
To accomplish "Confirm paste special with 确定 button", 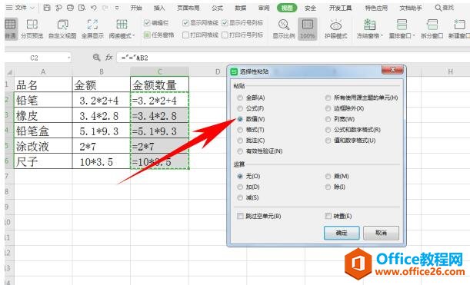I will [342, 233].
